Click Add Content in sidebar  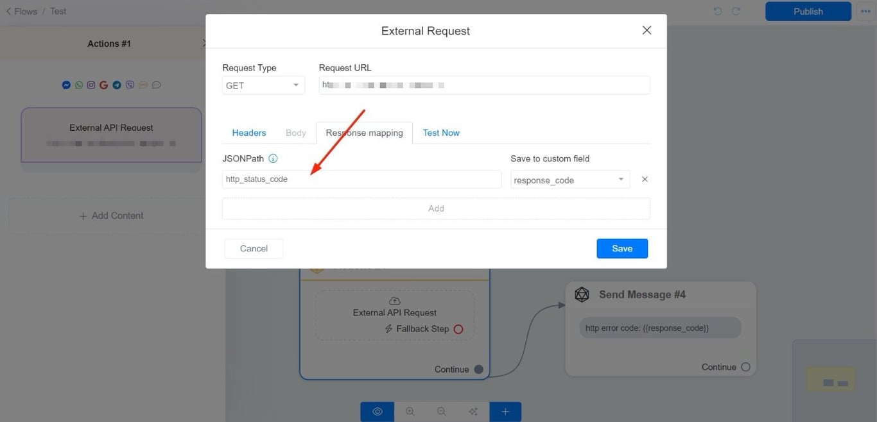click(x=111, y=215)
